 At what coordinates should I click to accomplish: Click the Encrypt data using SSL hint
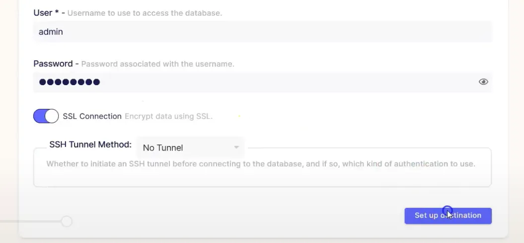point(168,116)
